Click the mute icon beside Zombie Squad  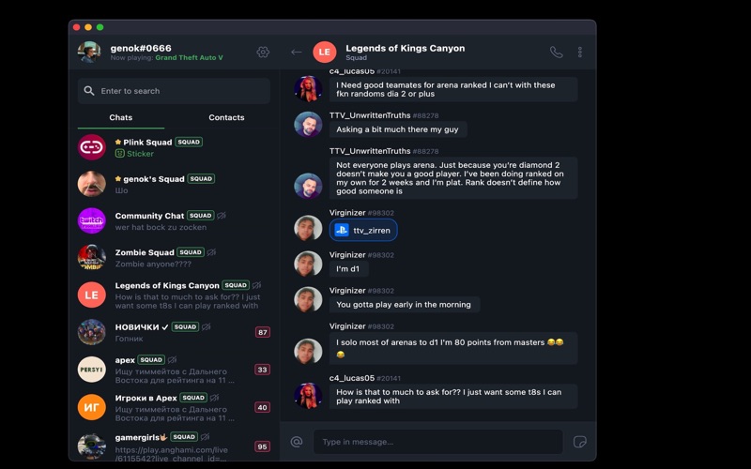tap(211, 252)
